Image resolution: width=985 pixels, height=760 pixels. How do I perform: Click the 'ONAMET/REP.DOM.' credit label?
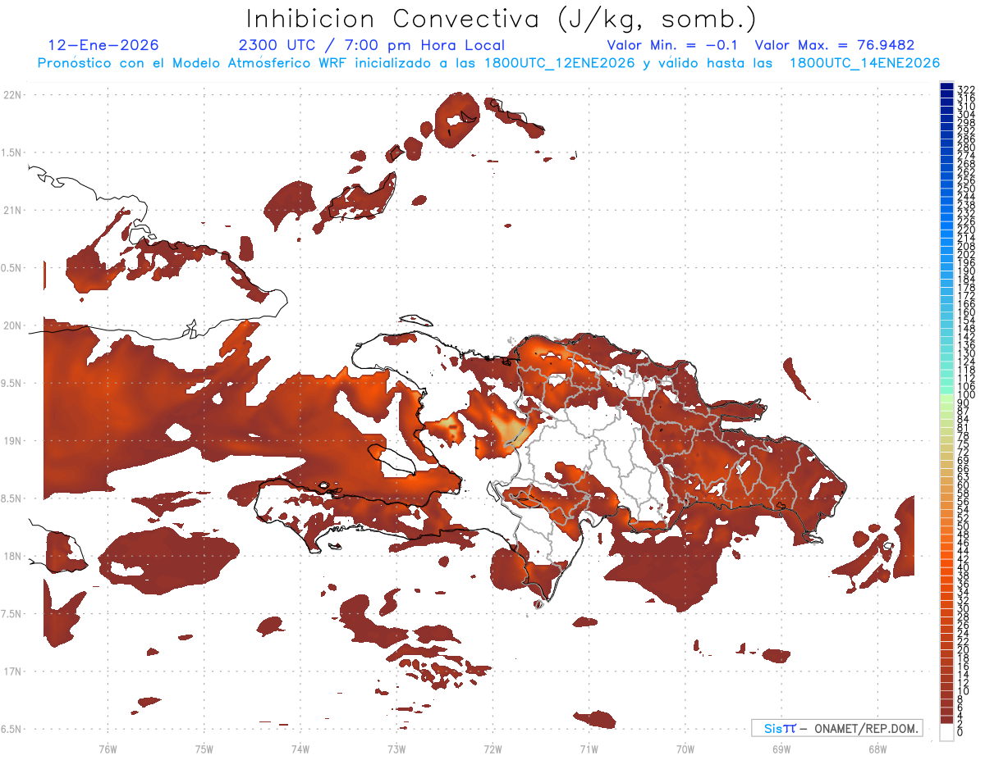(x=867, y=728)
